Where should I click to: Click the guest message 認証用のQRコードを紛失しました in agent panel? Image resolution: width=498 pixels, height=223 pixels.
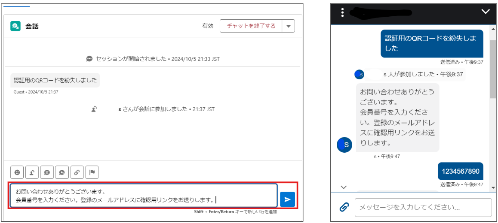click(x=55, y=81)
